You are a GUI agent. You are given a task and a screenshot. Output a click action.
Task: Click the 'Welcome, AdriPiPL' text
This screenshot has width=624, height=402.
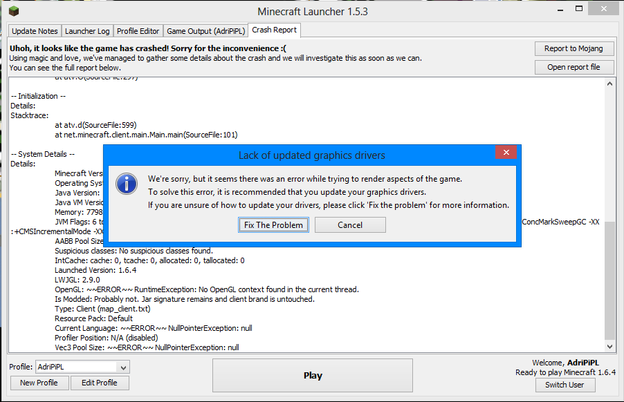coord(565,363)
